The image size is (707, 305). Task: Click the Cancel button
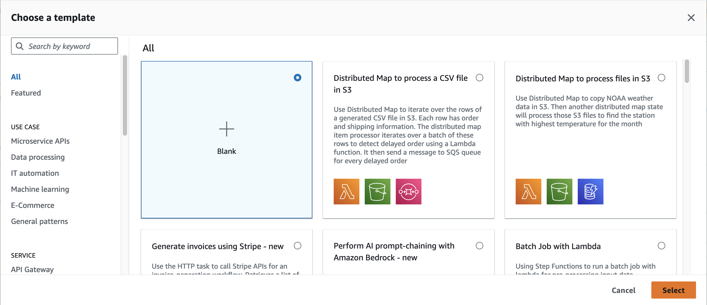point(623,290)
